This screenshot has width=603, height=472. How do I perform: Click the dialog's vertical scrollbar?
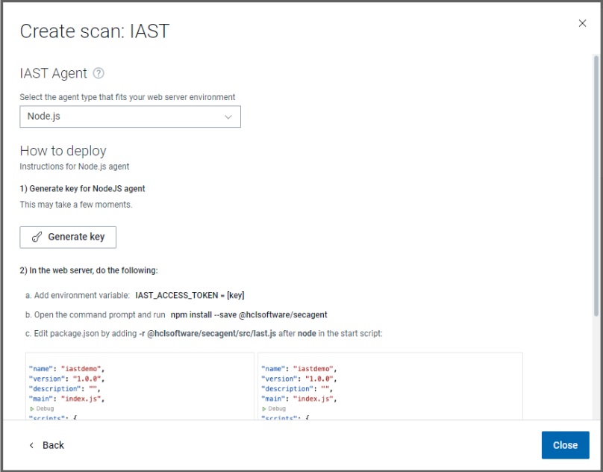(596, 187)
